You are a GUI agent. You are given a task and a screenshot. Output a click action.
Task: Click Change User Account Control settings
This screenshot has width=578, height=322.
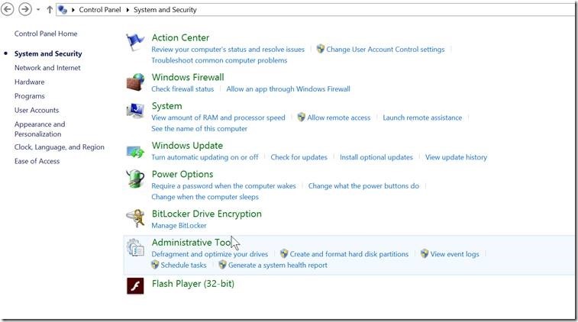point(386,50)
